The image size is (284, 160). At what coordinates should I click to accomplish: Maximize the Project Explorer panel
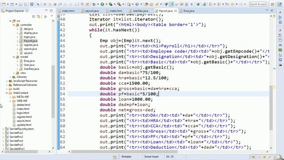[x=51, y=11]
